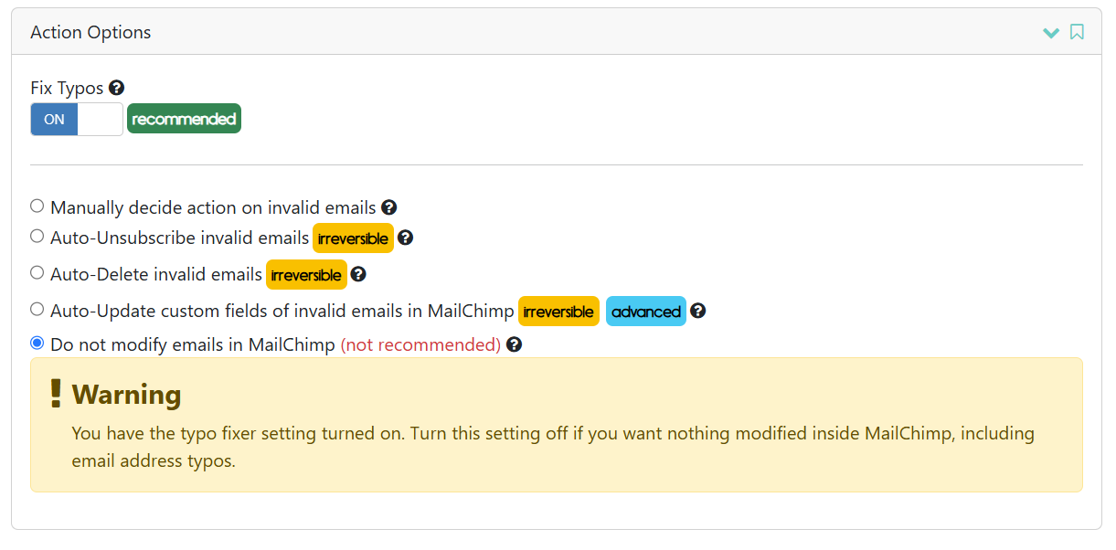Choose Auto-Delete invalid emails radio option

[x=37, y=272]
